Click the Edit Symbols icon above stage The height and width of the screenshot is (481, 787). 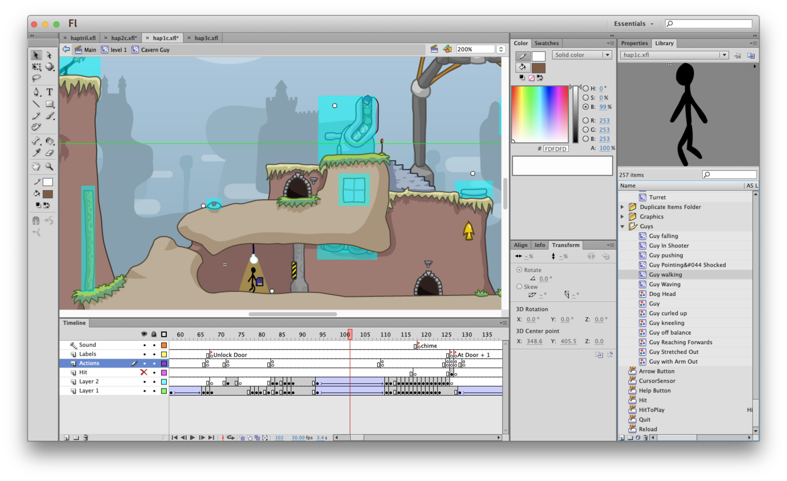(447, 49)
